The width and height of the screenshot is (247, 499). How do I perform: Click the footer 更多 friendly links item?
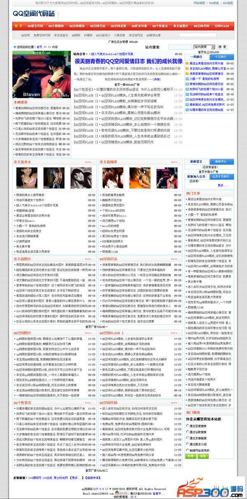(77, 478)
